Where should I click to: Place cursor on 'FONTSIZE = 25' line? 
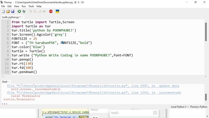(24, 39)
